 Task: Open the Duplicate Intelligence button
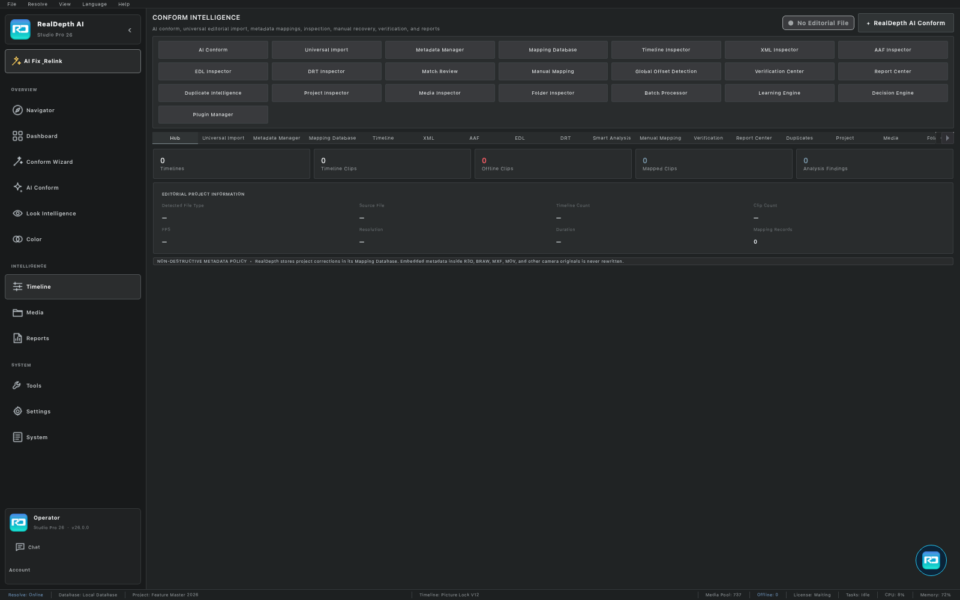tap(213, 93)
